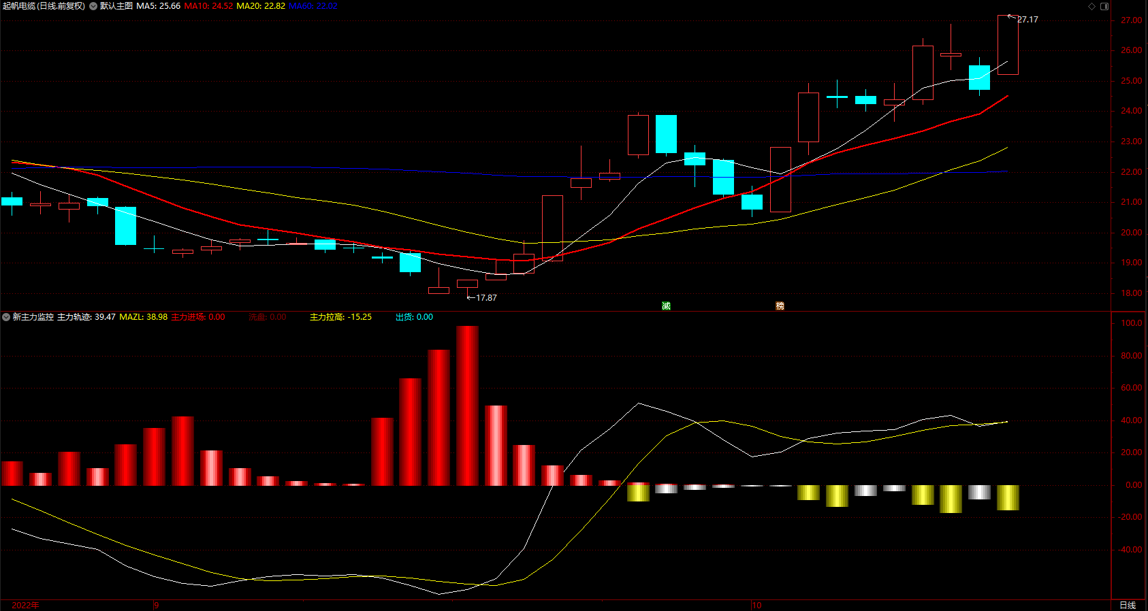Click the 27.00 price axis label
The image size is (1148, 611).
(x=1131, y=20)
